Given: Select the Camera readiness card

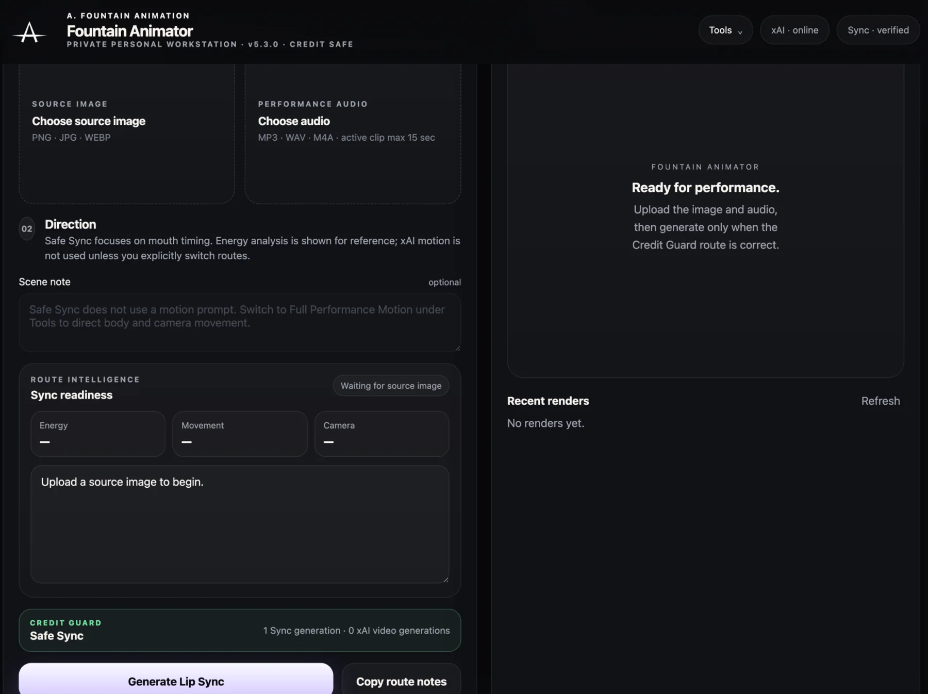Looking at the screenshot, I should point(382,434).
